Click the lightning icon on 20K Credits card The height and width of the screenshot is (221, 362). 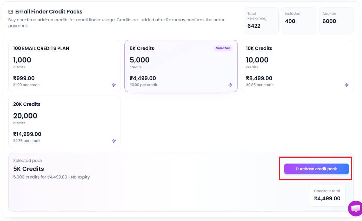[x=114, y=141]
